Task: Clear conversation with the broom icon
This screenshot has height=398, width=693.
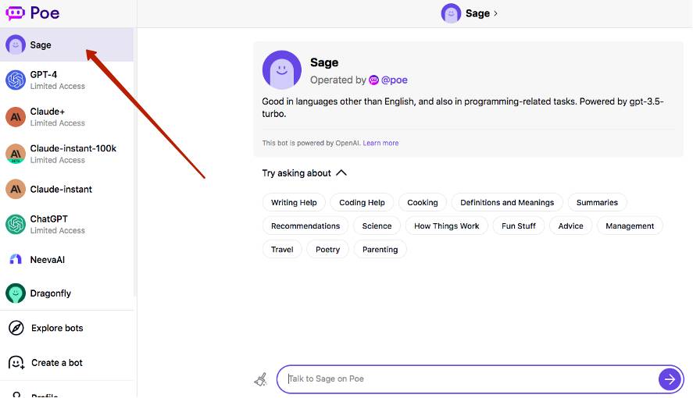Action: [261, 379]
